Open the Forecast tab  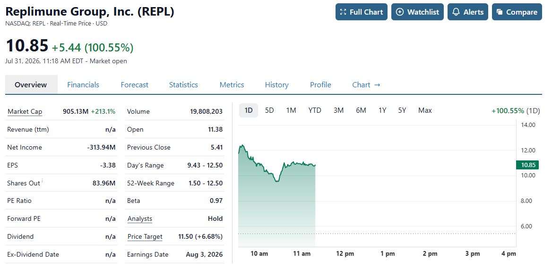(x=135, y=84)
